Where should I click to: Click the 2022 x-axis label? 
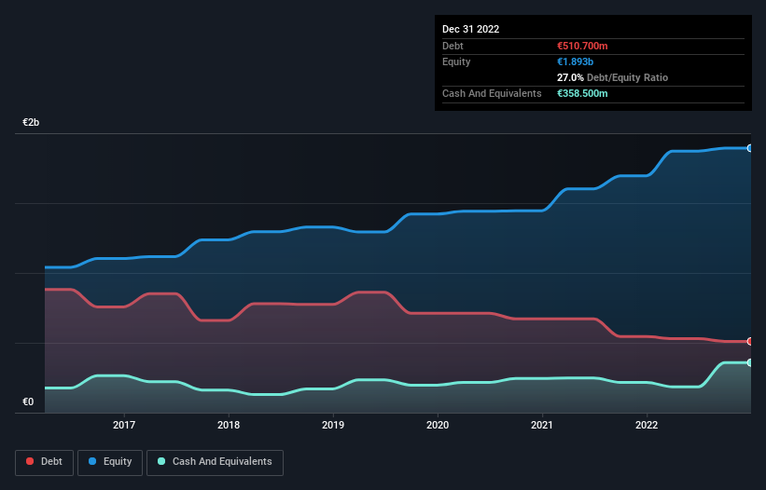pyautogui.click(x=647, y=425)
